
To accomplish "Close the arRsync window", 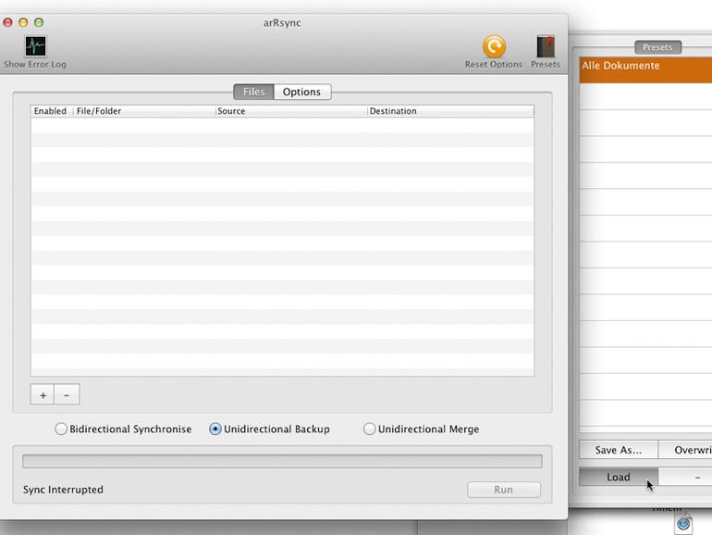I will click(7, 22).
